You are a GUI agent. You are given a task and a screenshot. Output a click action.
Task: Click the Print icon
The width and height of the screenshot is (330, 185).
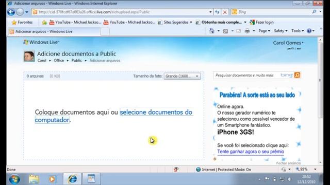tap(247, 31)
